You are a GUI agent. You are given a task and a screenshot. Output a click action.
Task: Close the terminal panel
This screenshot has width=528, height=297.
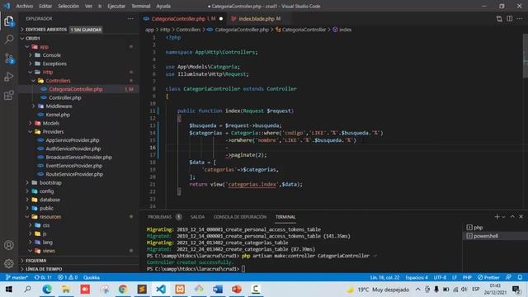(x=521, y=217)
